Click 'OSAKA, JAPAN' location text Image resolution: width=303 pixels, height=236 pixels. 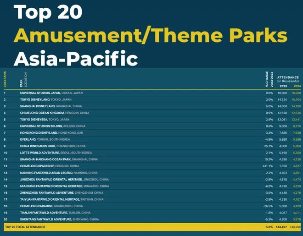point(72,93)
